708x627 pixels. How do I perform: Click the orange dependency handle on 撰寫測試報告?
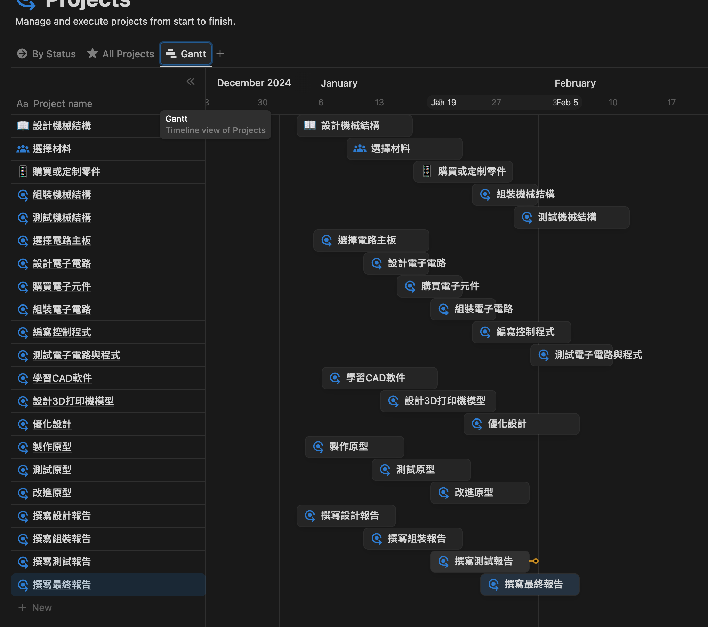pyautogui.click(x=536, y=561)
